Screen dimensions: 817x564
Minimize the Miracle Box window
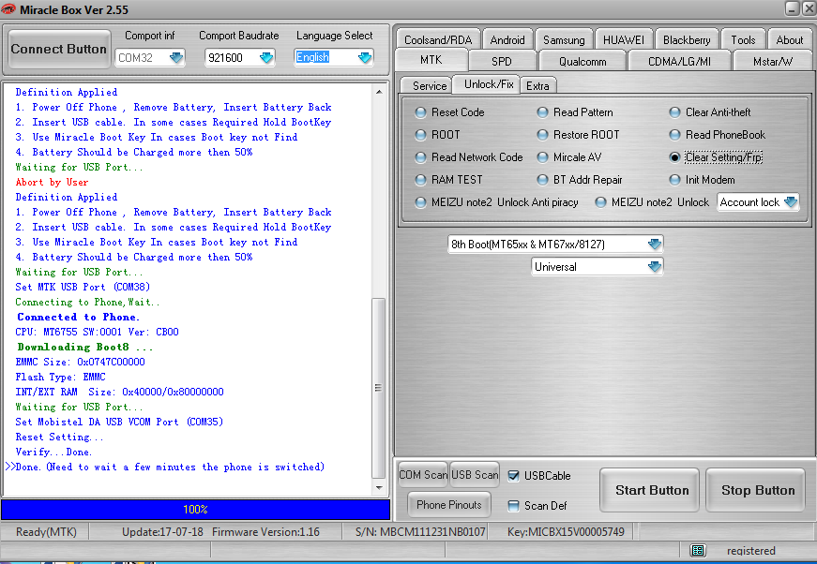792,8
